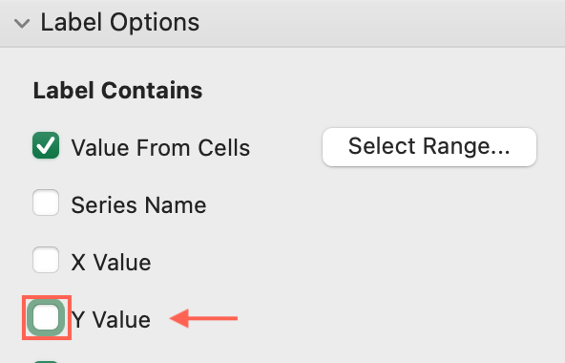Collapse the Label Options section chevron
The image size is (565, 363).
click(x=22, y=24)
